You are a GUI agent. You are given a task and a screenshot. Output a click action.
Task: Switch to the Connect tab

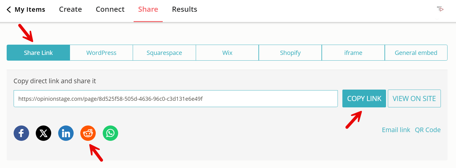110,10
